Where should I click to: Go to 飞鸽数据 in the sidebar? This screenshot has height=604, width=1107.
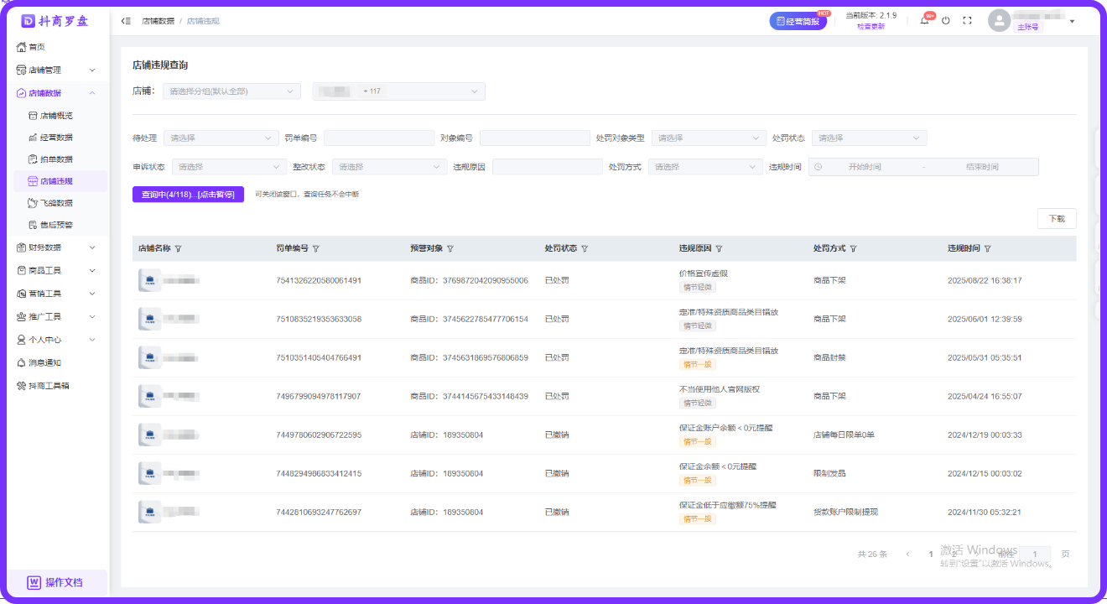pos(56,203)
